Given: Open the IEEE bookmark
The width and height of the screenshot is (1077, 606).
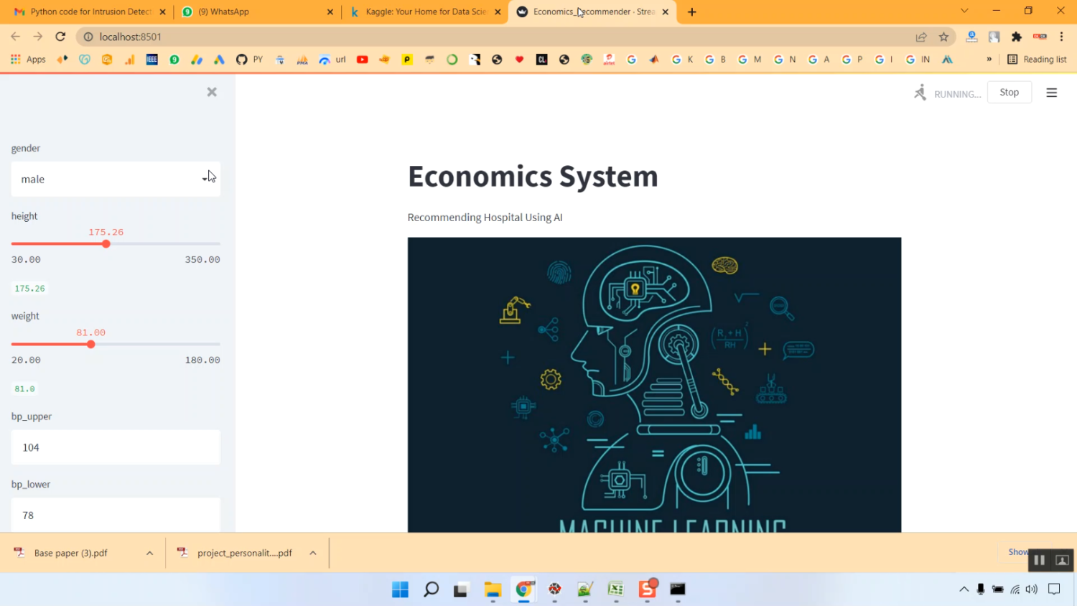Looking at the screenshot, I should (x=152, y=60).
